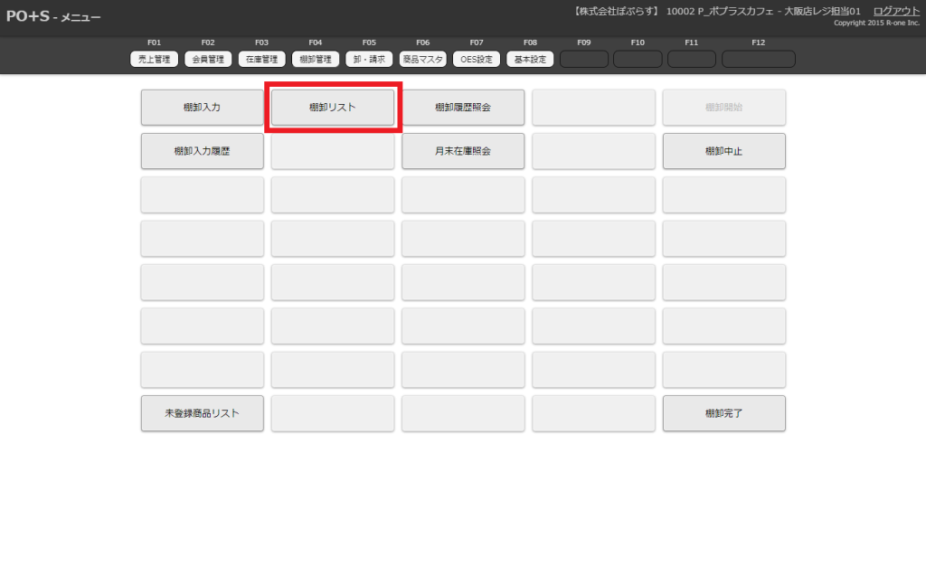Switch to 商品マスタ in the top bar
This screenshot has width=926, height=567.
coord(422,60)
